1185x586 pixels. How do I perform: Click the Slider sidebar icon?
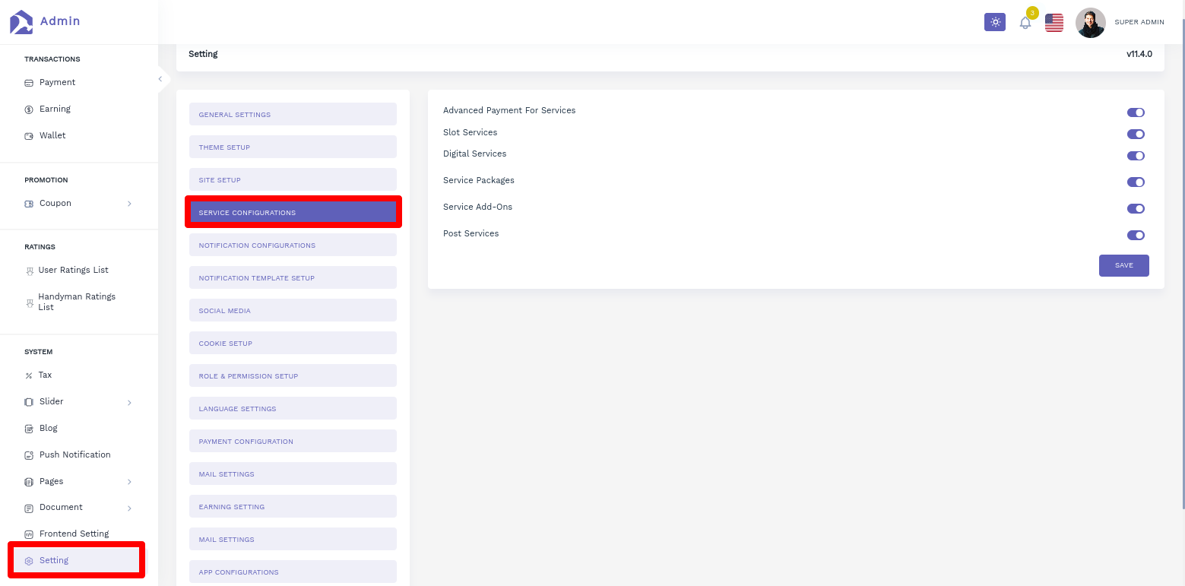point(29,402)
